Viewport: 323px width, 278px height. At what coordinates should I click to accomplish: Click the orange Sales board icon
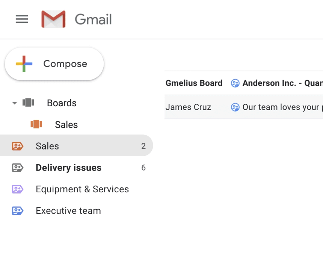point(36,124)
